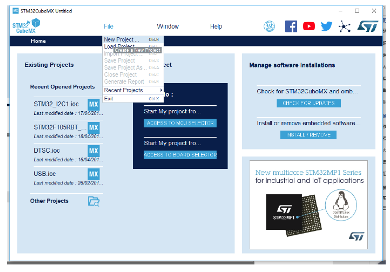The height and width of the screenshot is (272, 390).
Task: Click the OpenSTLinux penguin circle in the banner
Action: (341, 205)
